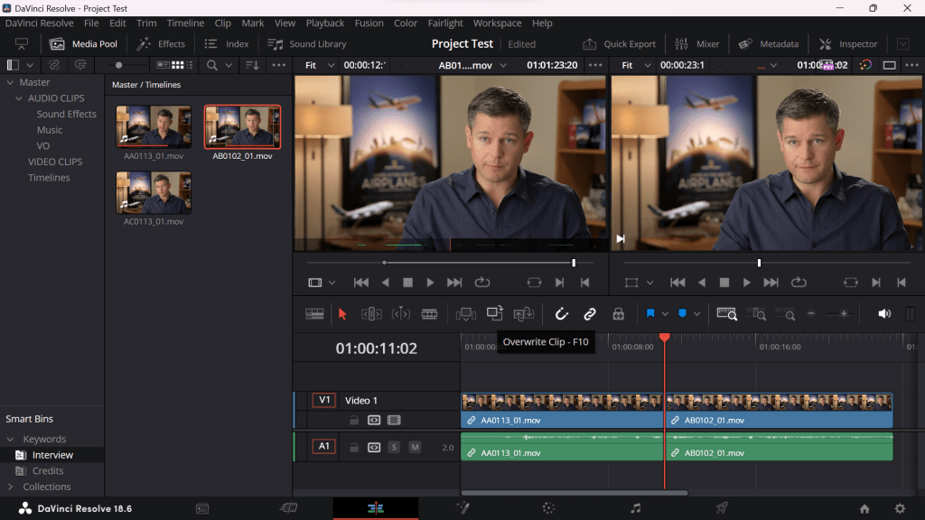Mute audio track A1

coord(415,447)
